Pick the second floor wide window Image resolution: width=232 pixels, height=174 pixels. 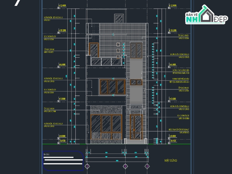(x=113, y=86)
